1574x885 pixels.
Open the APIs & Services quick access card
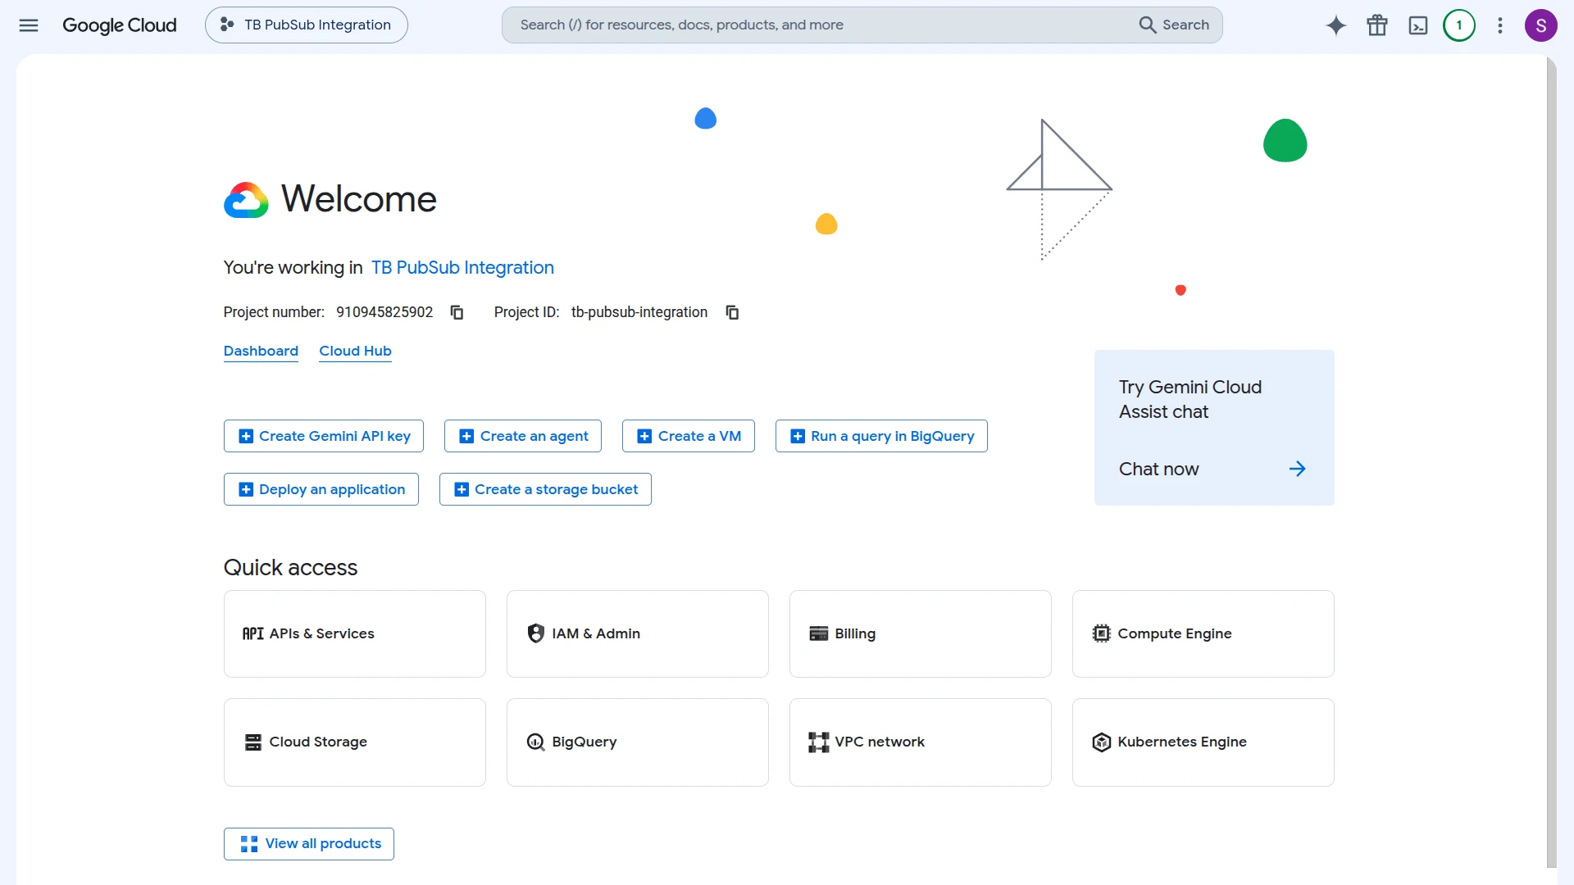[x=355, y=633]
